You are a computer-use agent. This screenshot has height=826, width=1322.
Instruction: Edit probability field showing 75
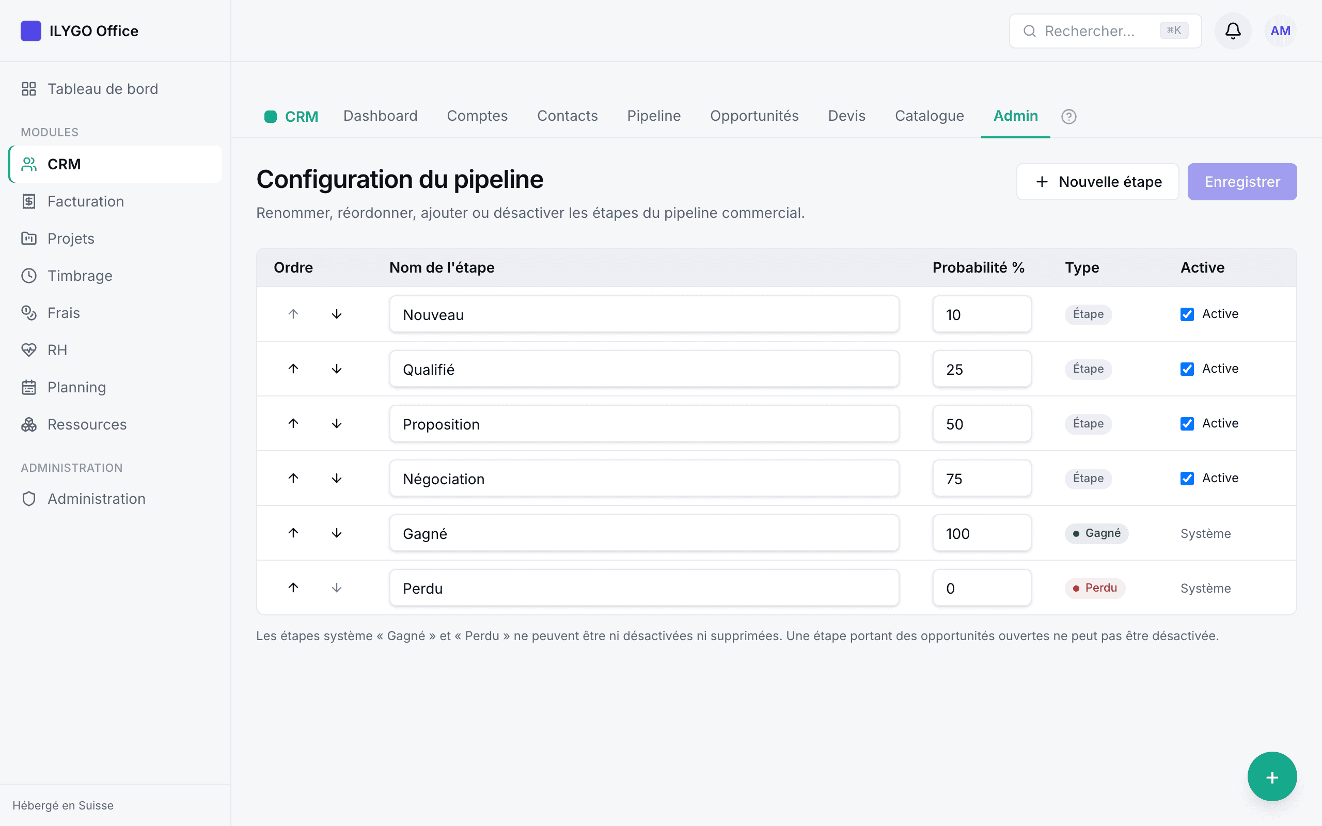[x=982, y=478]
